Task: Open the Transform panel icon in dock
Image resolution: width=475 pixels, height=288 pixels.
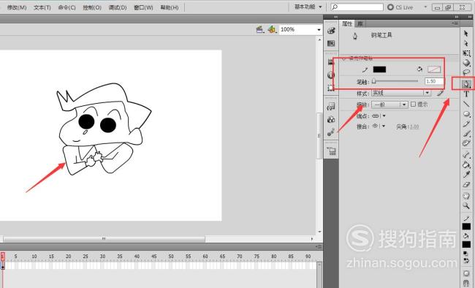Action: point(331,88)
